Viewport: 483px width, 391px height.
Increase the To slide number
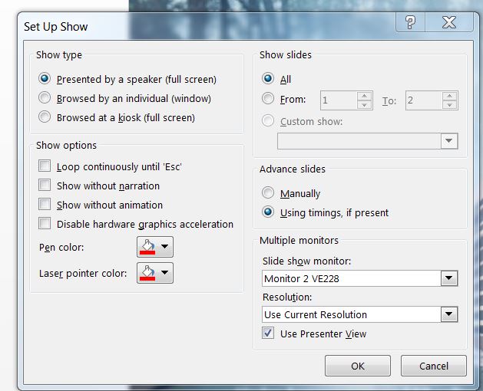coord(450,96)
